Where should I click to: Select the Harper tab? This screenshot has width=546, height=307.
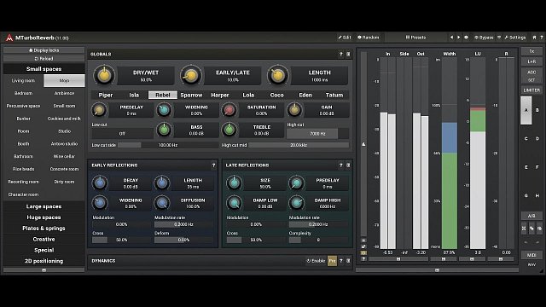tap(220, 95)
